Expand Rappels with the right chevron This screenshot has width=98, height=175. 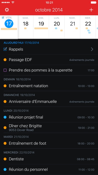[x=92, y=49]
